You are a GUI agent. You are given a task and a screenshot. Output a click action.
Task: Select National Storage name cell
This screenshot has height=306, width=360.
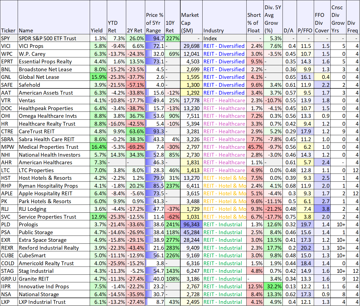(54, 294)
